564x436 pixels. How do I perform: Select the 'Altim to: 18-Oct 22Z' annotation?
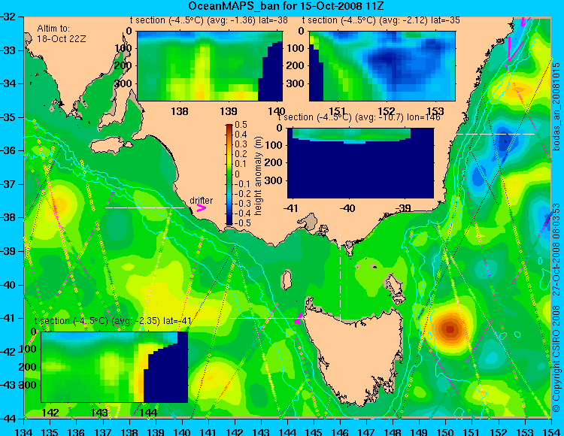pyautogui.click(x=62, y=33)
